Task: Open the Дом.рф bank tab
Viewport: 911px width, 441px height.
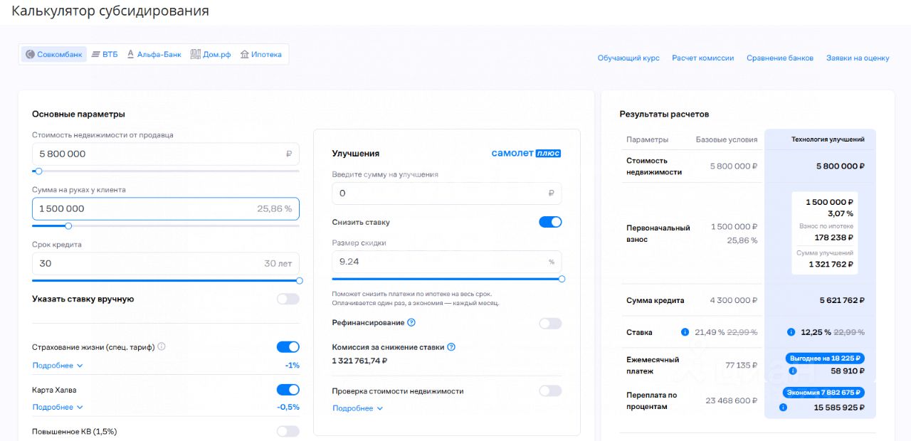Action: tap(211, 54)
